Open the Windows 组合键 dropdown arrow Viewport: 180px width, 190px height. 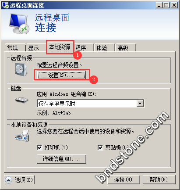coord(140,104)
